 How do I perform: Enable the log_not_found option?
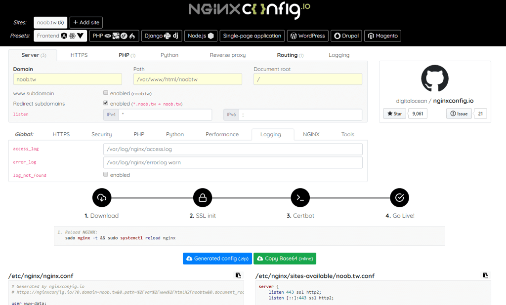click(x=106, y=174)
